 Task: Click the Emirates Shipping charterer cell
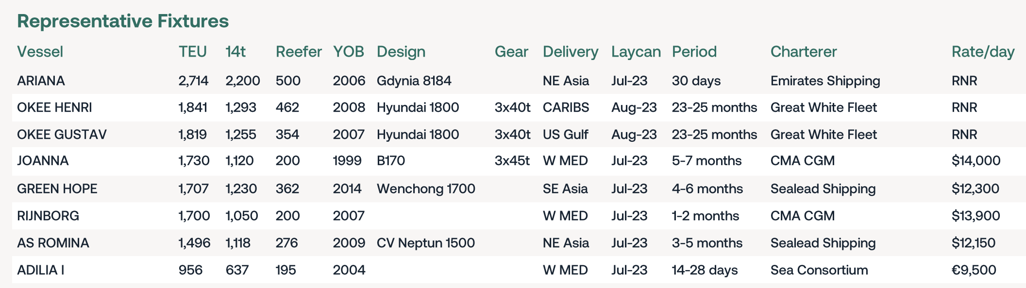[x=825, y=81]
